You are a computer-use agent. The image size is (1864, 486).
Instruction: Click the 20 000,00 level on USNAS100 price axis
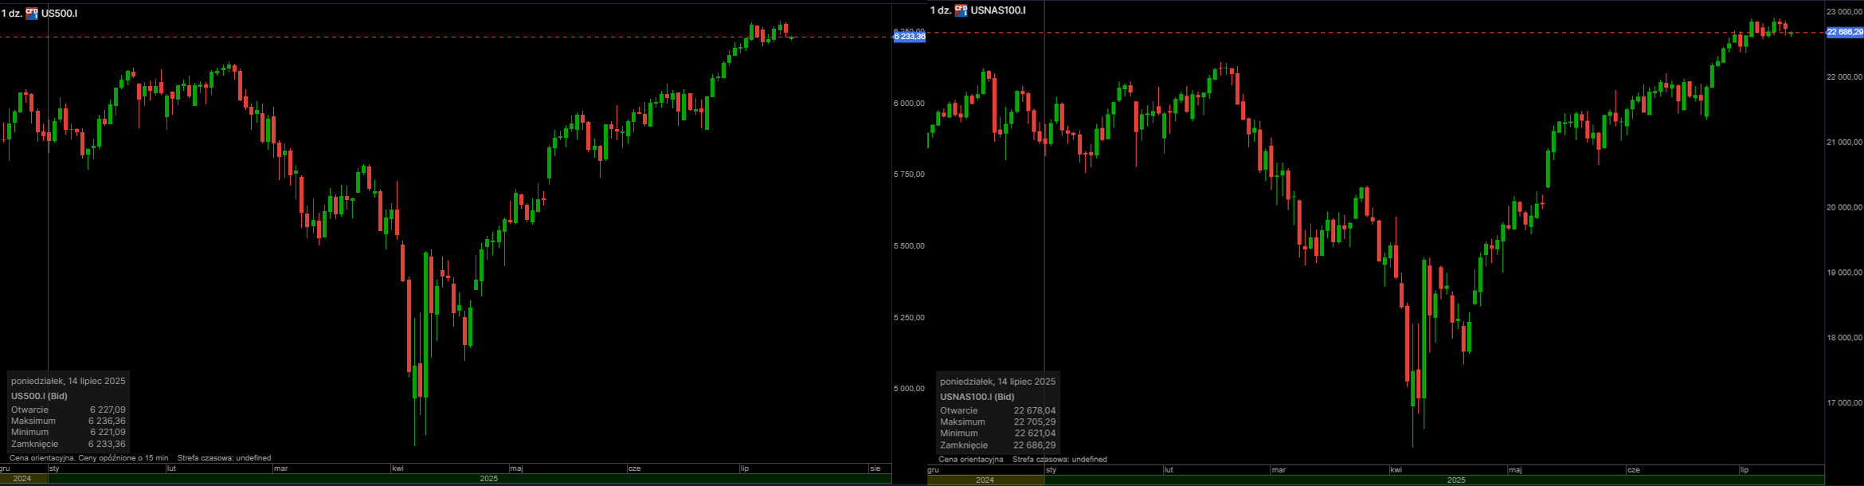[x=1844, y=207]
